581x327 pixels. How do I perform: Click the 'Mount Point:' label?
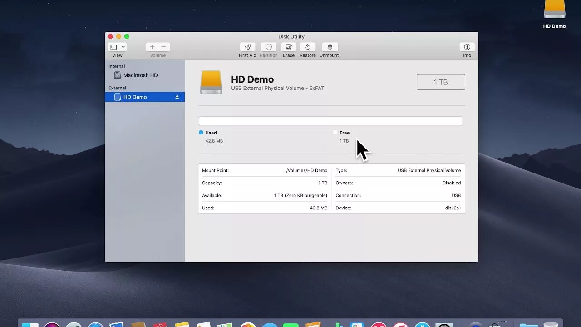[x=215, y=171]
